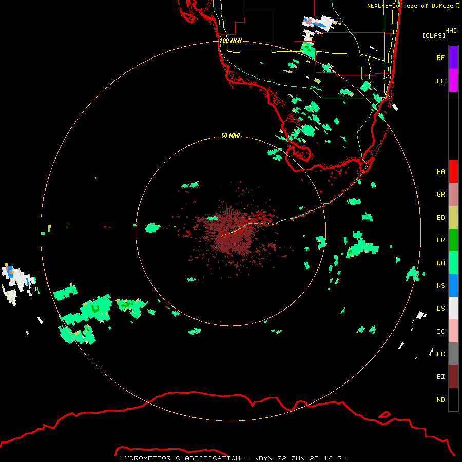Click the 'BI' legend label
The image size is (462, 462).
tap(440, 377)
